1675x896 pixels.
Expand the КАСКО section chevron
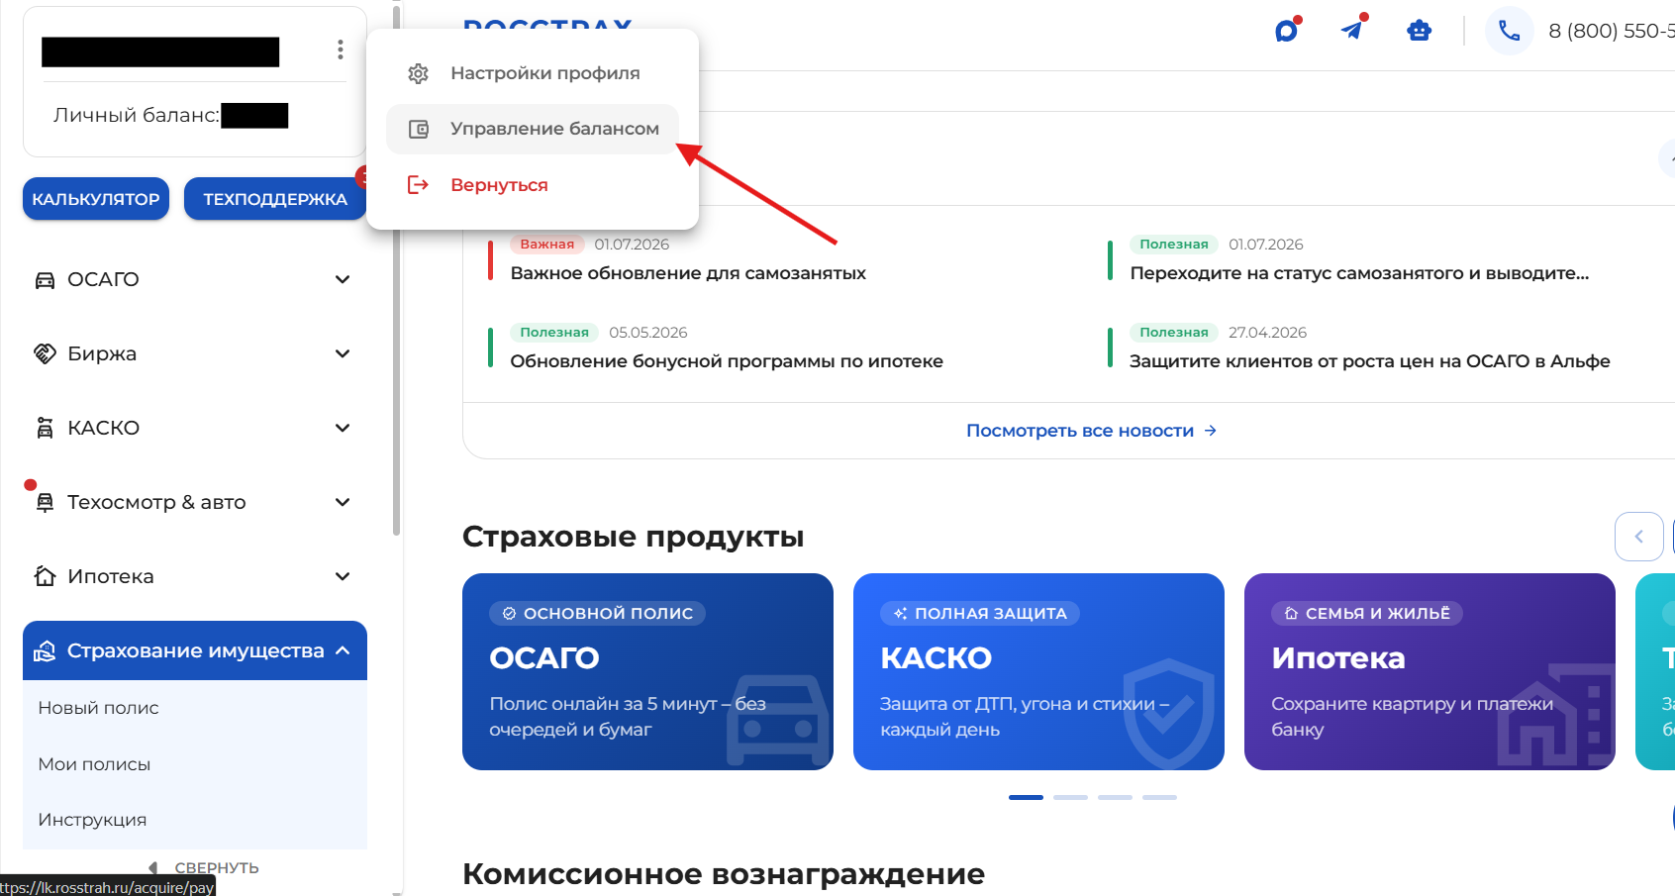pyautogui.click(x=343, y=428)
